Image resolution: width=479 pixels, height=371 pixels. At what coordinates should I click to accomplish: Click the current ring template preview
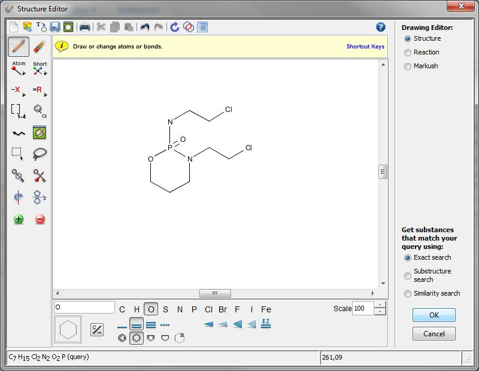point(68,330)
